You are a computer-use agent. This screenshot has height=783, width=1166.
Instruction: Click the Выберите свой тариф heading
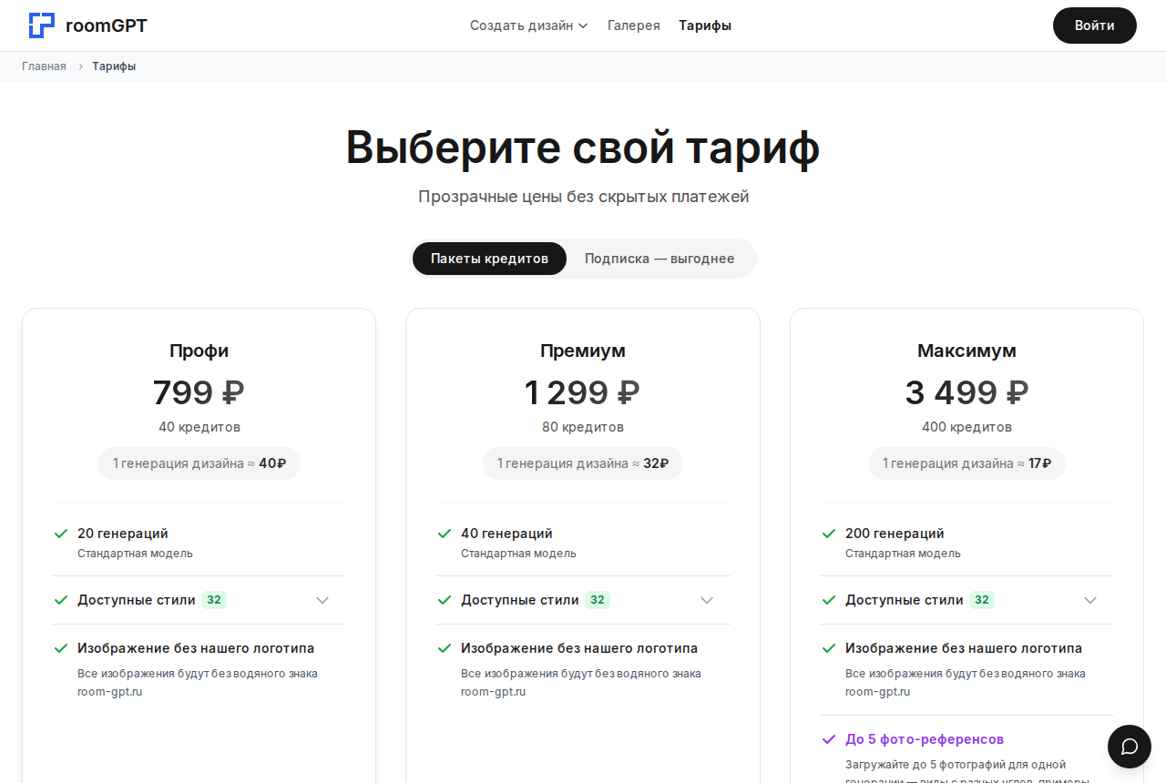[x=583, y=147]
